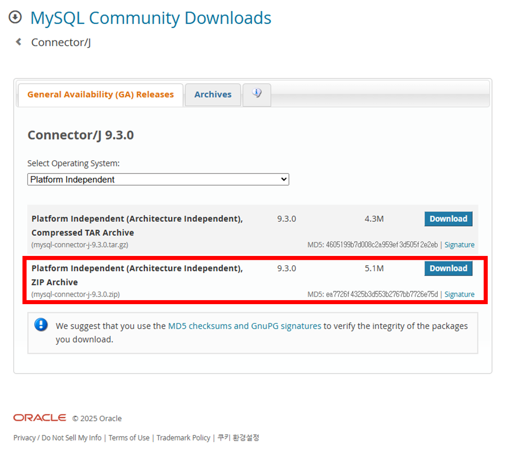Click the 5.1M file size value

click(374, 268)
